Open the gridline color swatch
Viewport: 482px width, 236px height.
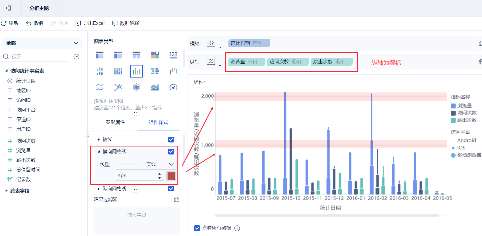pyautogui.click(x=171, y=176)
